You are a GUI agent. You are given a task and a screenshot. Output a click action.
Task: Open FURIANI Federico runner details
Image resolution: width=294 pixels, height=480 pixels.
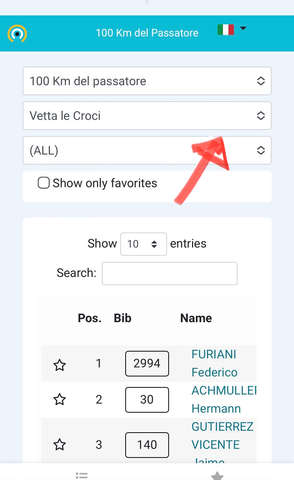point(214,363)
